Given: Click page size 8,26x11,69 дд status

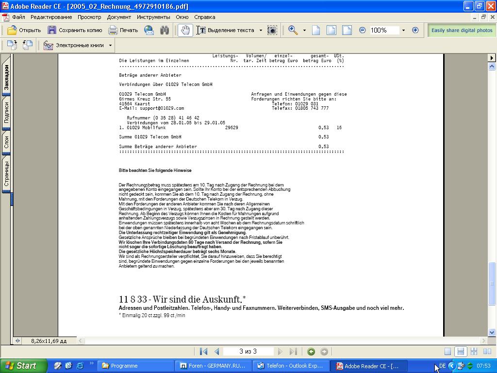Looking at the screenshot, I should (49, 341).
